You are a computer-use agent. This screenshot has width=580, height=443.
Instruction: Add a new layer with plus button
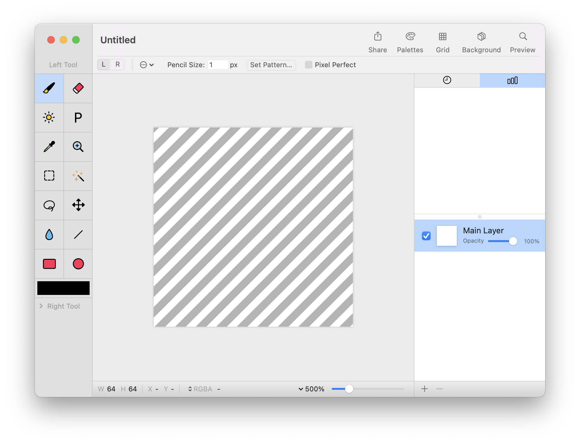pos(424,389)
